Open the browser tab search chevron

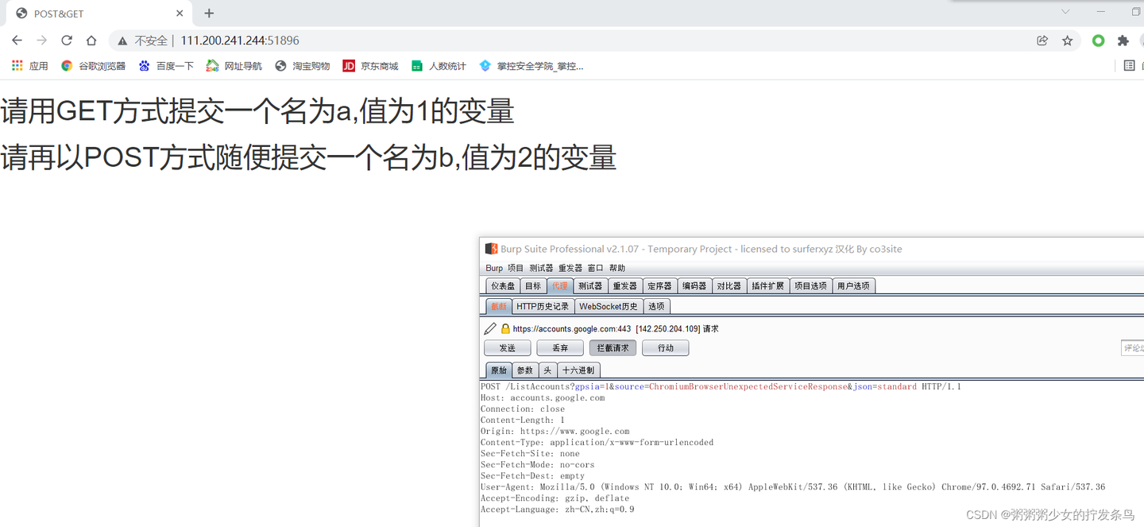[x=1065, y=12]
